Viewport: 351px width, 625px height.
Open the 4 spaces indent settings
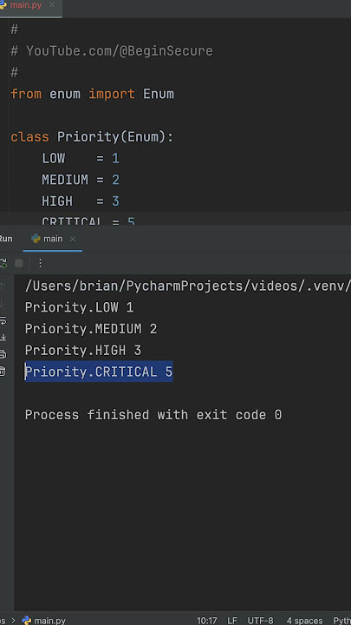[304, 621]
